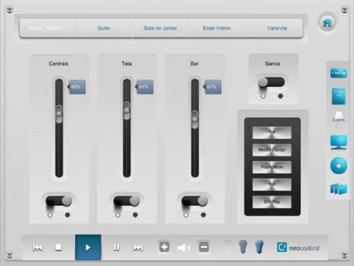This screenshot has width=354, height=266.
Task: Open the projector device icon in sidebar
Action: [x=339, y=73]
